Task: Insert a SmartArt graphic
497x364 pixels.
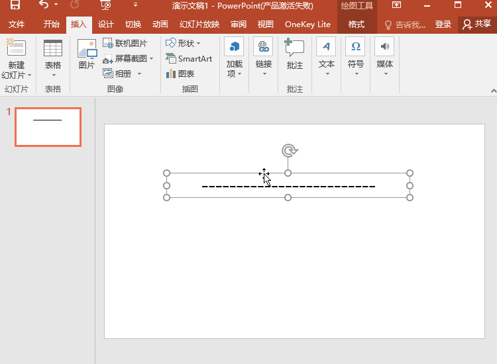Action: pyautogui.click(x=189, y=58)
